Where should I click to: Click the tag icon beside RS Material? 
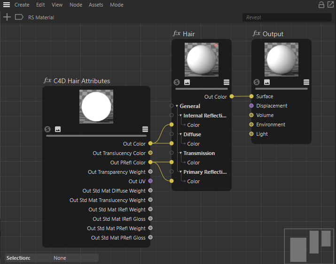pyautogui.click(x=19, y=17)
